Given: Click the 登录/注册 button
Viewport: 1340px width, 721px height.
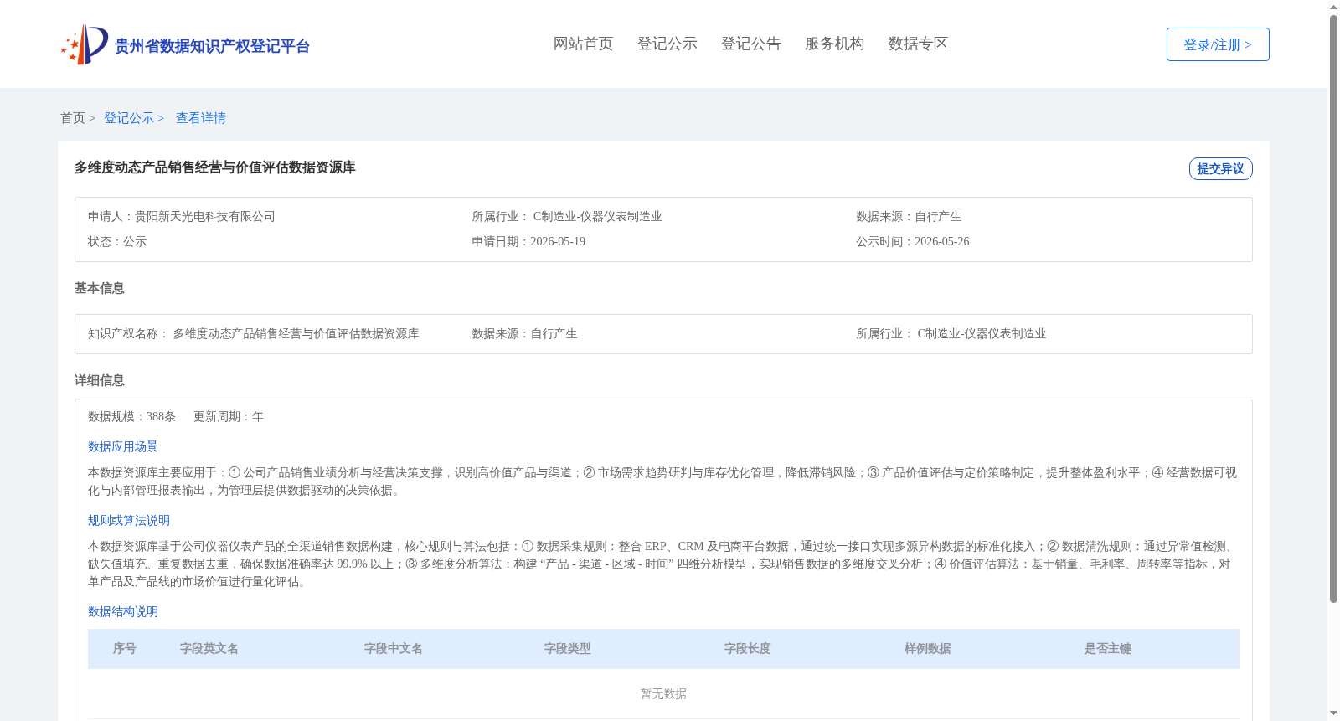Looking at the screenshot, I should coord(1218,44).
